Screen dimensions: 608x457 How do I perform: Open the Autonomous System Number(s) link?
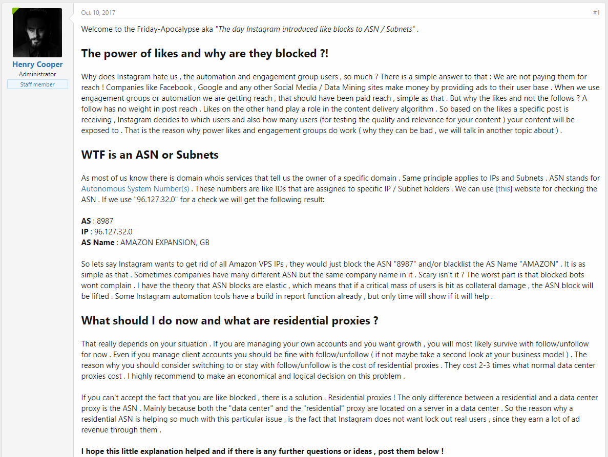[x=135, y=189]
